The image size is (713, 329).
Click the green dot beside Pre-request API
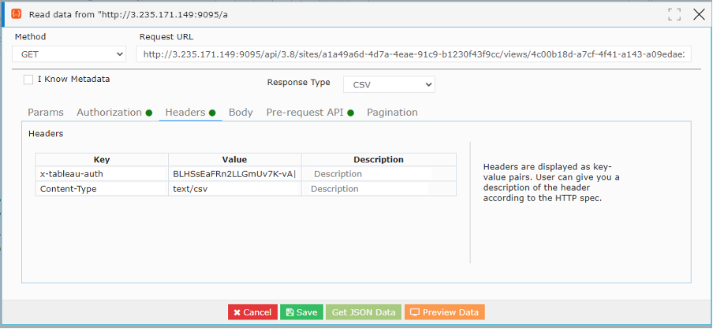pyautogui.click(x=351, y=113)
